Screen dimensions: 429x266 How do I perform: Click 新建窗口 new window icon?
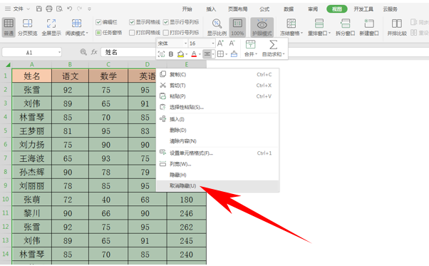pyautogui.click(x=369, y=27)
